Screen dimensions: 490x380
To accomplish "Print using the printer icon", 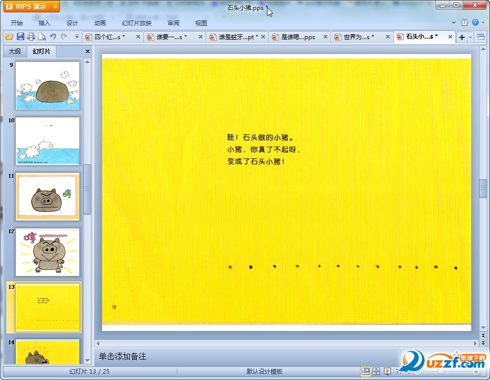I will pos(31,37).
